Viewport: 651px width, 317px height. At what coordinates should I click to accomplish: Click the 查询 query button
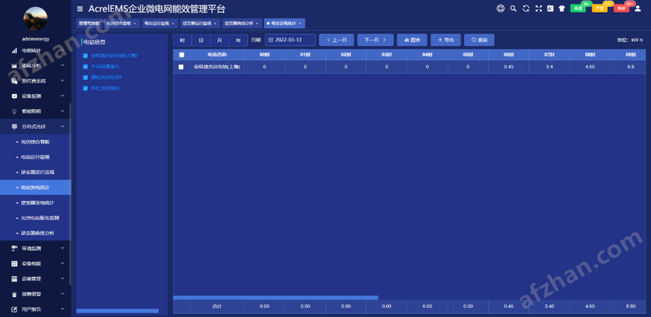pos(479,40)
